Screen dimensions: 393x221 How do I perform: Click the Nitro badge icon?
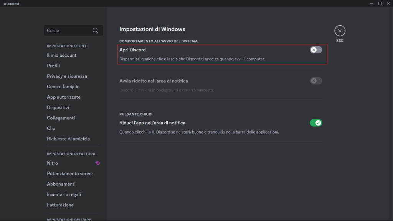point(97,163)
